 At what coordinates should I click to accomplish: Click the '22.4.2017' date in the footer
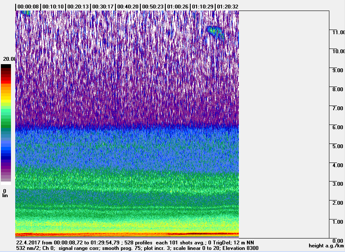pos(28,243)
